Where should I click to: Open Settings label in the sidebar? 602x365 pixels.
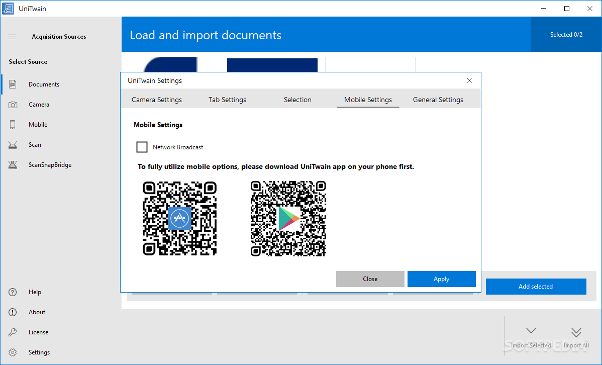tap(39, 352)
